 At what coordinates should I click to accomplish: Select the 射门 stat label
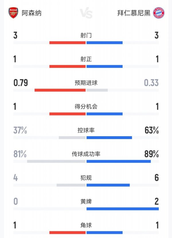(x=86, y=36)
